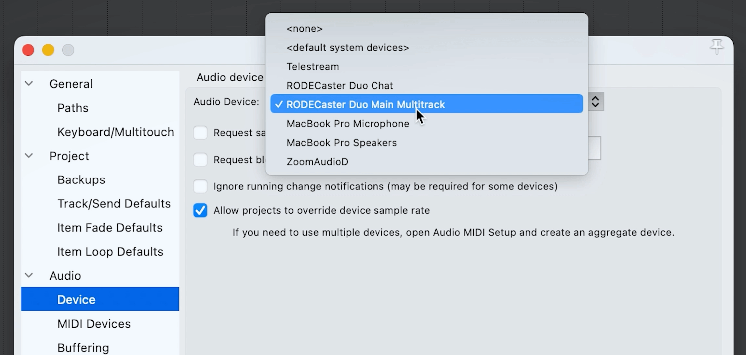The height and width of the screenshot is (355, 746).
Task: Open the MIDI Devices settings page
Action: click(x=94, y=324)
